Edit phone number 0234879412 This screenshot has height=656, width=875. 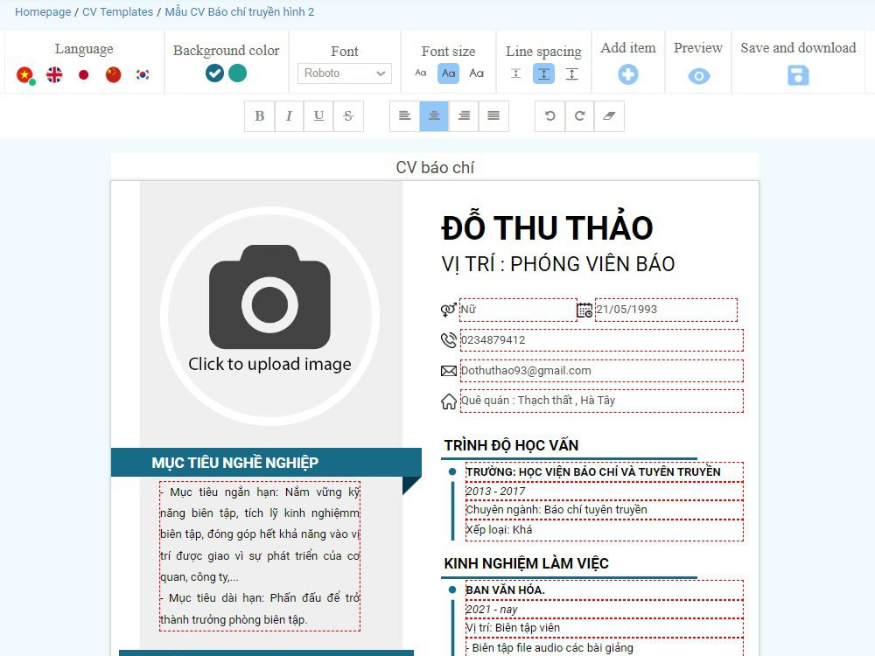602,340
